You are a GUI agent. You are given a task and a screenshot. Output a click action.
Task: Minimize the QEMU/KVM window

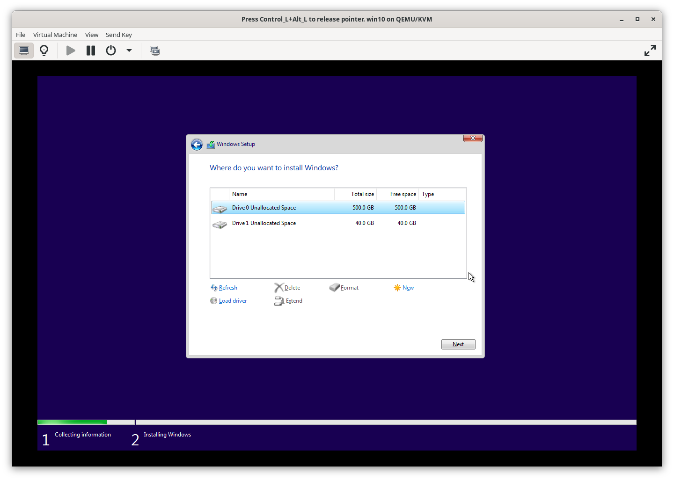pyautogui.click(x=622, y=19)
